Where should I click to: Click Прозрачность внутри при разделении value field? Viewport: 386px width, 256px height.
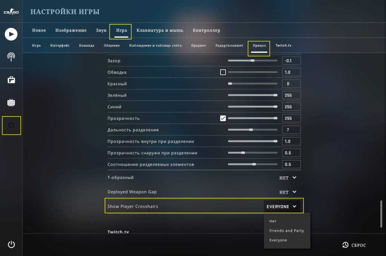click(x=291, y=141)
